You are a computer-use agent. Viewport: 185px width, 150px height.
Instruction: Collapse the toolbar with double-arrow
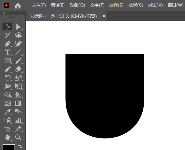click(x=3, y=13)
